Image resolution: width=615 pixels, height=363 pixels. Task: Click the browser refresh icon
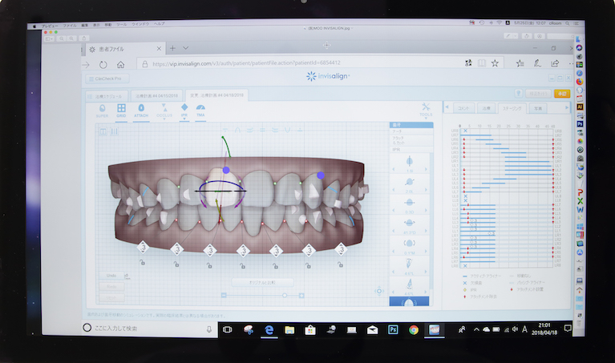click(x=103, y=64)
